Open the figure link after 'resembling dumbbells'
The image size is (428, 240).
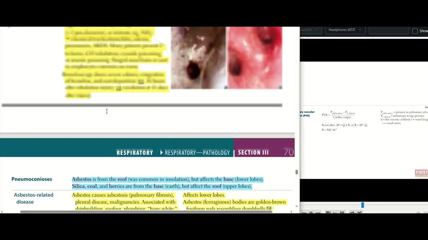[x=269, y=209]
